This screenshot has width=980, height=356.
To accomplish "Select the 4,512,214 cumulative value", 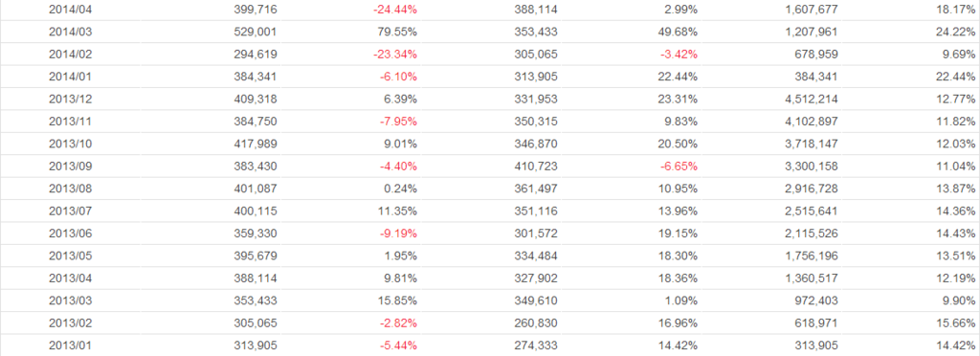I will click(x=812, y=100).
